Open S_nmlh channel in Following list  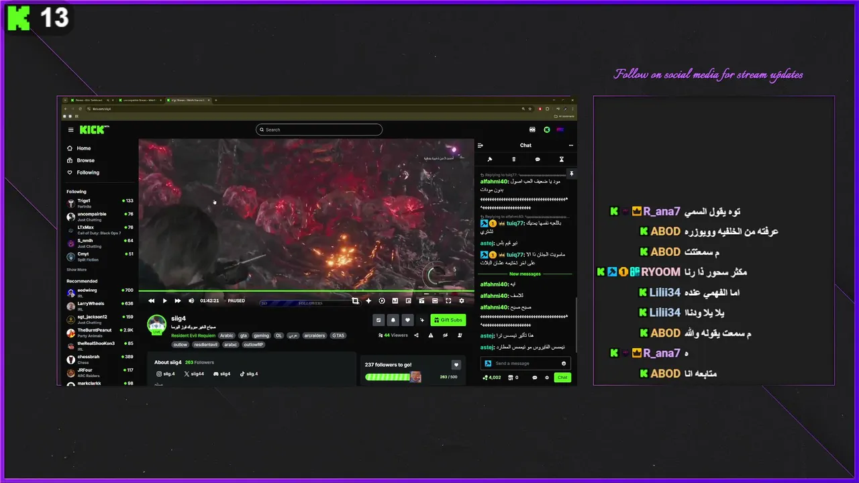tap(99, 243)
